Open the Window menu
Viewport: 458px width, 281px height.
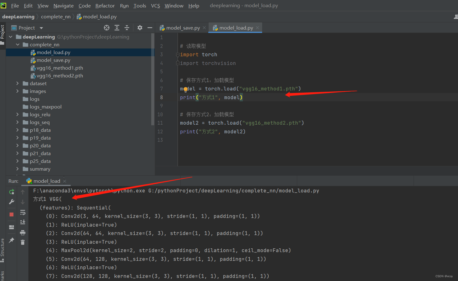(174, 6)
